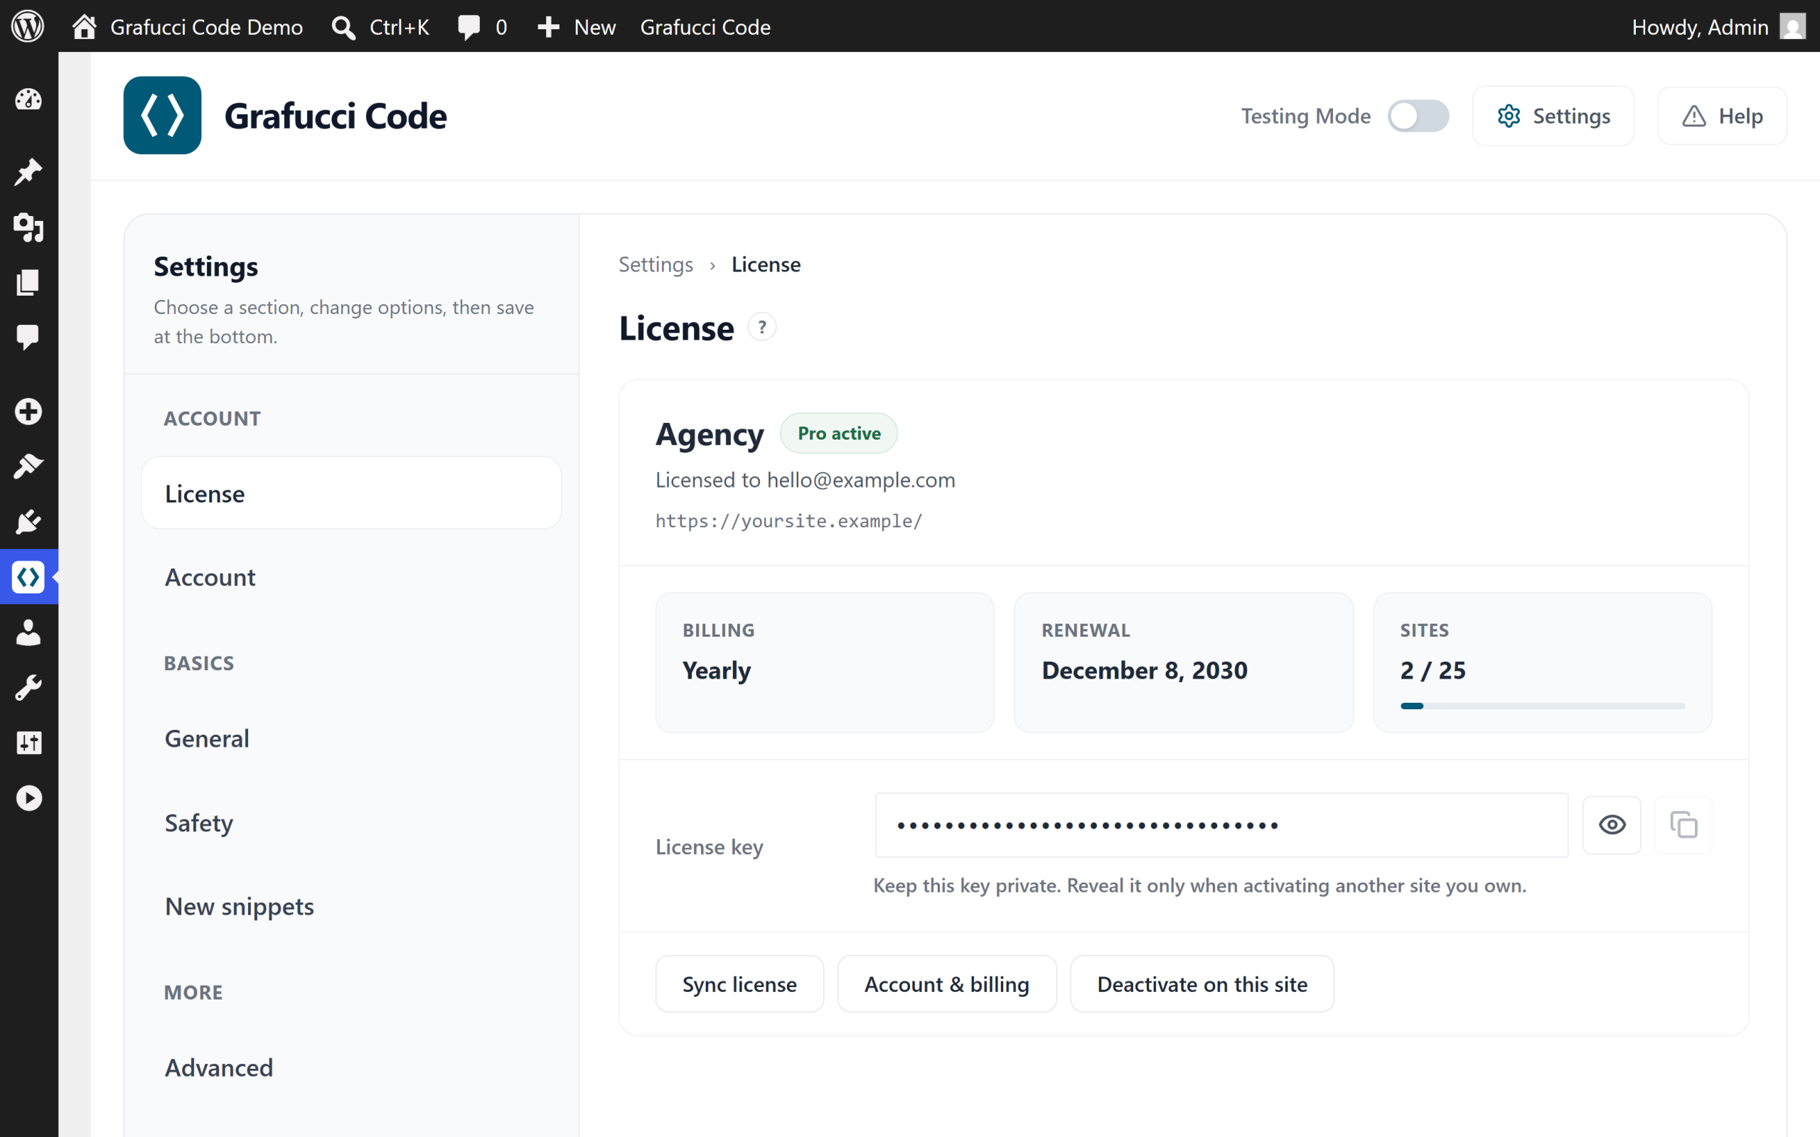The height and width of the screenshot is (1137, 1820).
Task: Open the Pages icon in admin sidebar
Action: coord(28,282)
